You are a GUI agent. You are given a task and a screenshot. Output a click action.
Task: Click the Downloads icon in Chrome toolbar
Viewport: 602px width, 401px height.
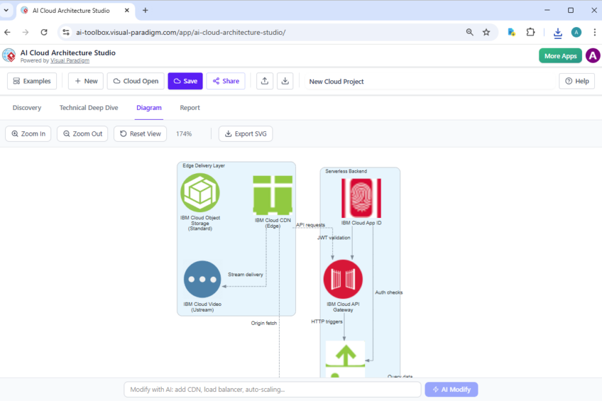click(557, 32)
